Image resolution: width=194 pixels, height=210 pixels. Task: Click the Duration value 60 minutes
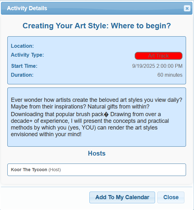tap(170, 75)
